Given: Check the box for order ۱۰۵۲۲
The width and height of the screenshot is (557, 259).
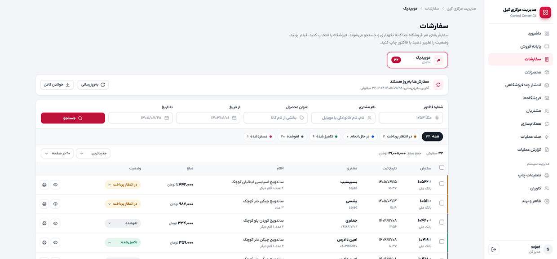Looking at the screenshot, I should 442,184.
